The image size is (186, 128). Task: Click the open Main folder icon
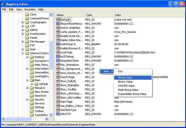coord(32,80)
